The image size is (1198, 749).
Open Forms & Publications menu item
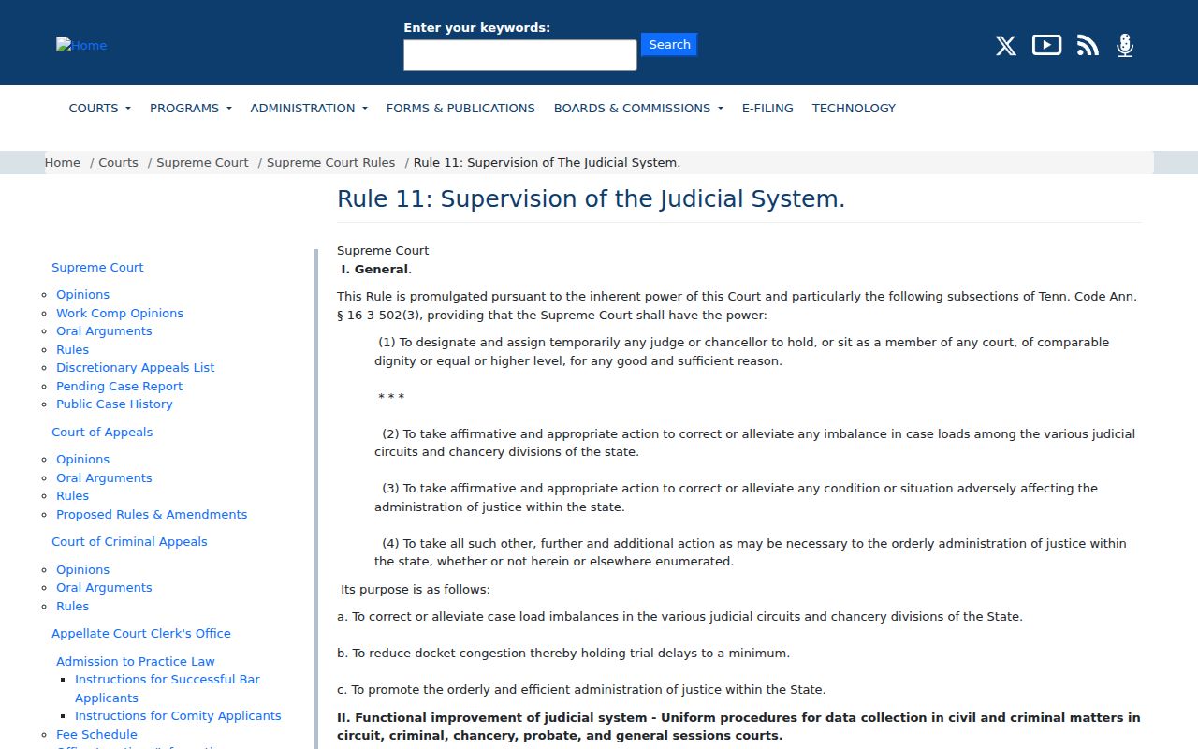tap(460, 109)
